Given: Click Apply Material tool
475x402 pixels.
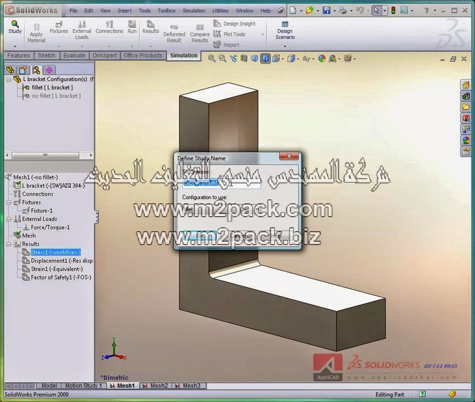Looking at the screenshot, I should (36, 33).
